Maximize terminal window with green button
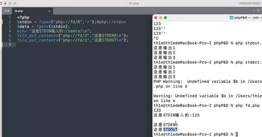 (165, 18)
